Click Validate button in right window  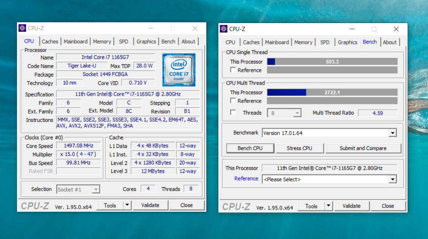[x=352, y=206]
